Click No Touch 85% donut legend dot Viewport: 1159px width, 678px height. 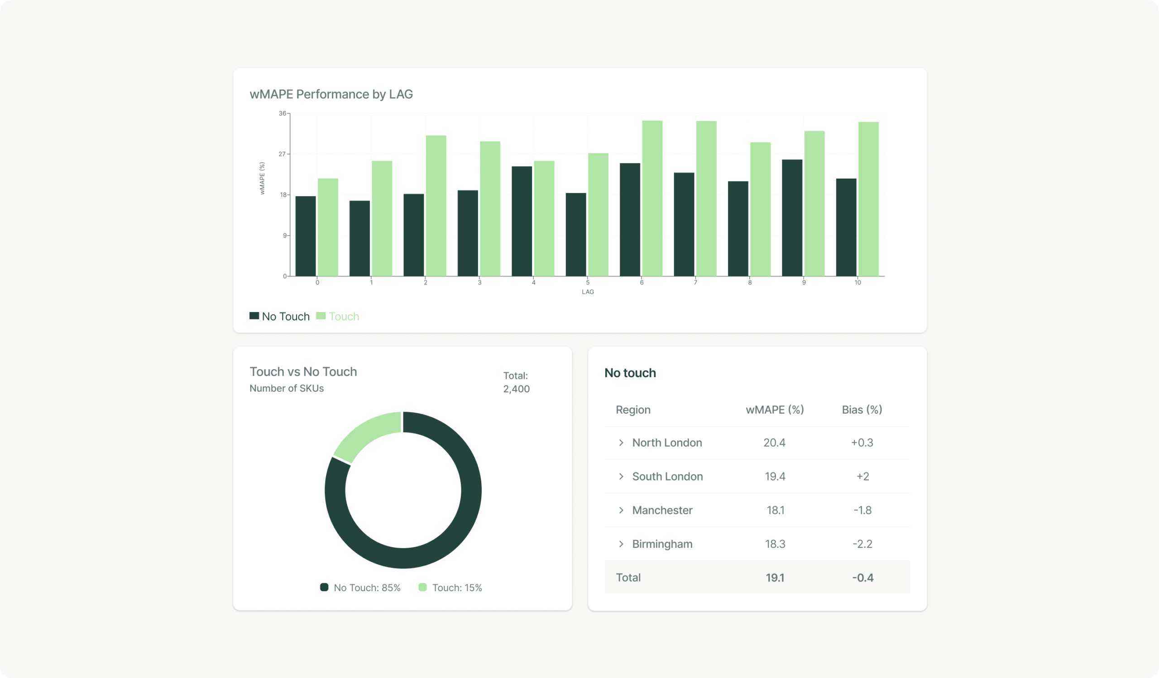pyautogui.click(x=324, y=588)
